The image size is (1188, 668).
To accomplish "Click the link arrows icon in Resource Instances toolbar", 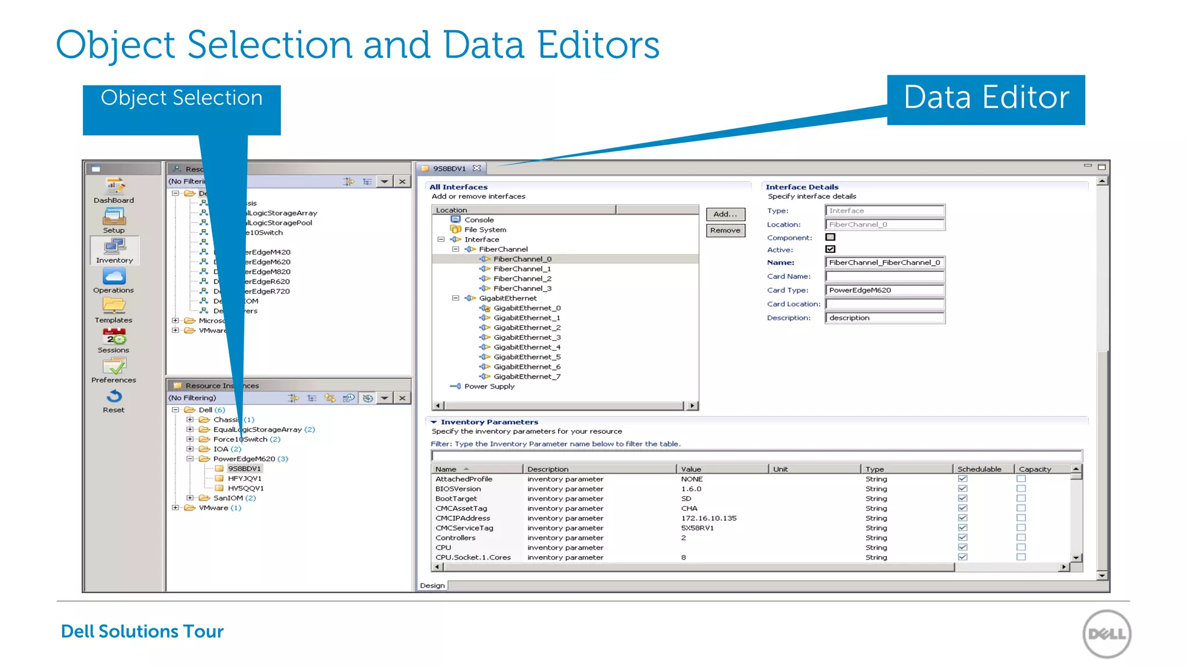I will point(330,398).
